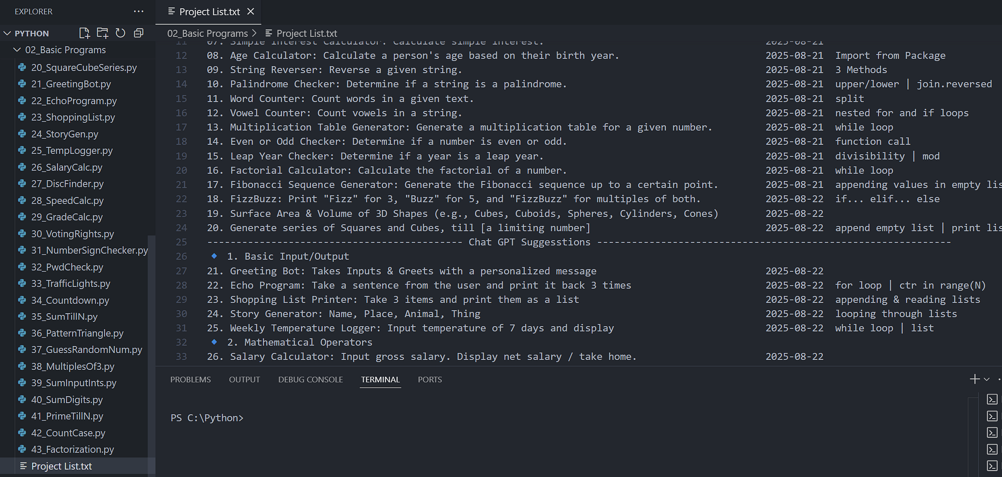Open Explorer more actions ellipsis menu
Screen dimensions: 1002x477
click(139, 11)
